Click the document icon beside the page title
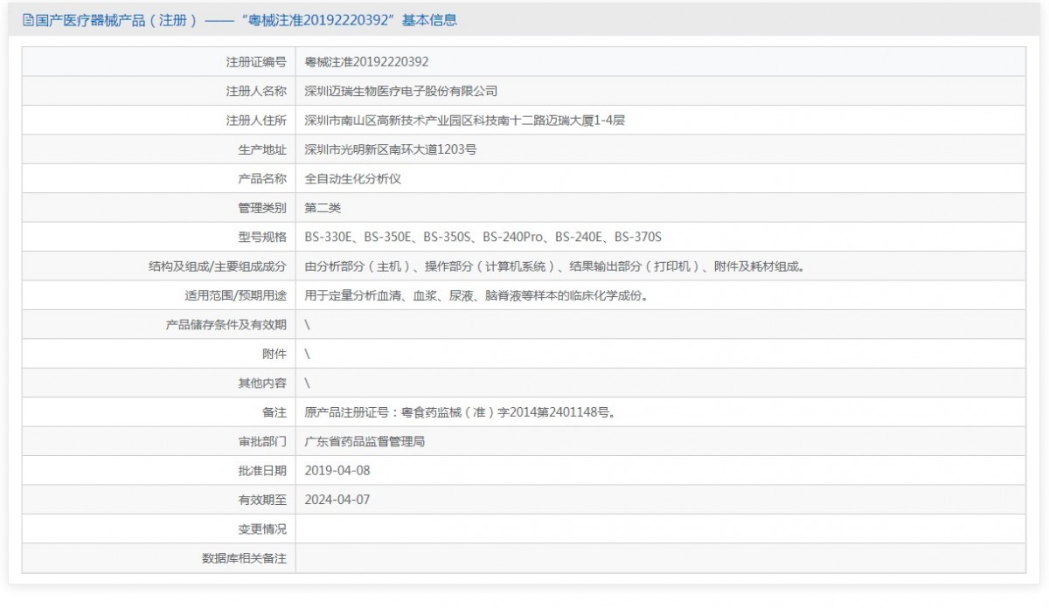 click(x=28, y=20)
